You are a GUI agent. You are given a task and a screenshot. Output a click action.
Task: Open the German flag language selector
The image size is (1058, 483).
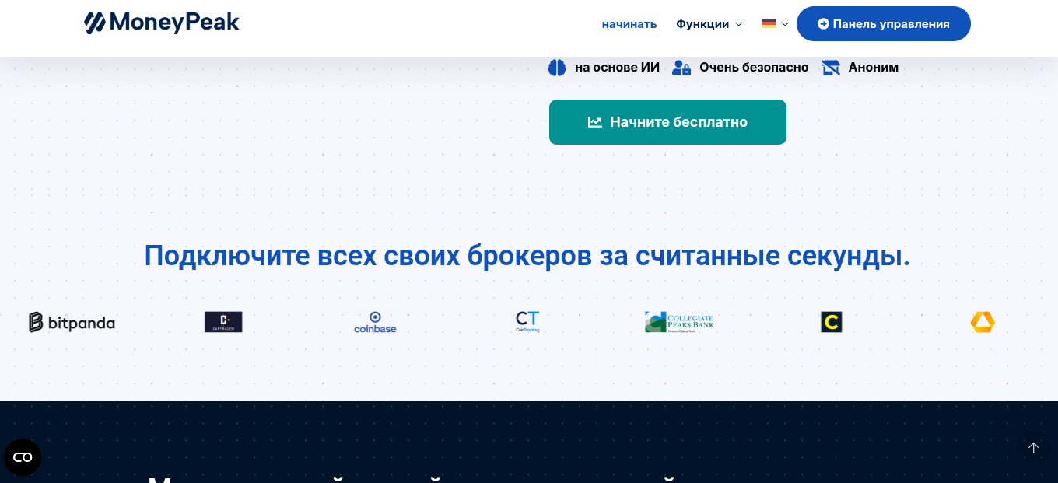(x=775, y=24)
